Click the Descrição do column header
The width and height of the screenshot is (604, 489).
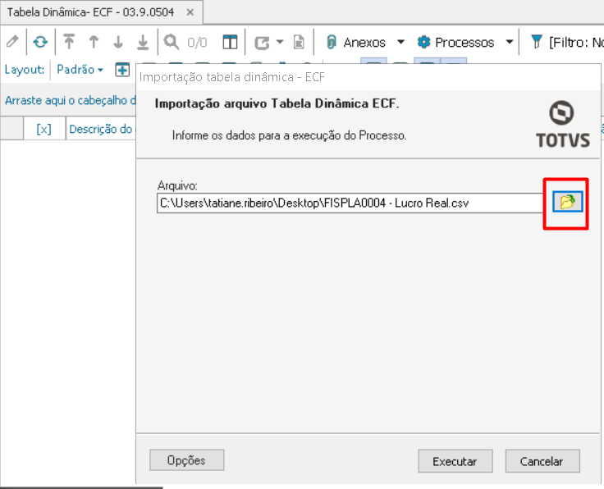tap(101, 129)
